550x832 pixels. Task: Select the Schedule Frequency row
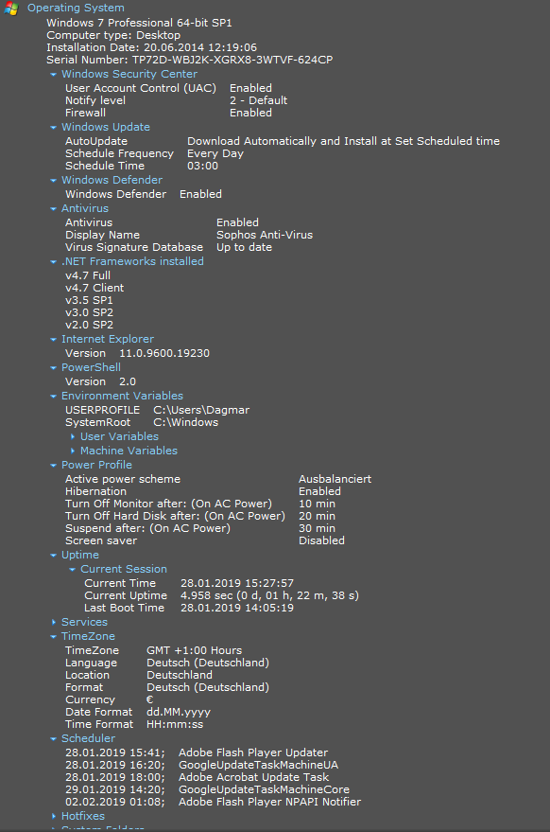(x=154, y=153)
